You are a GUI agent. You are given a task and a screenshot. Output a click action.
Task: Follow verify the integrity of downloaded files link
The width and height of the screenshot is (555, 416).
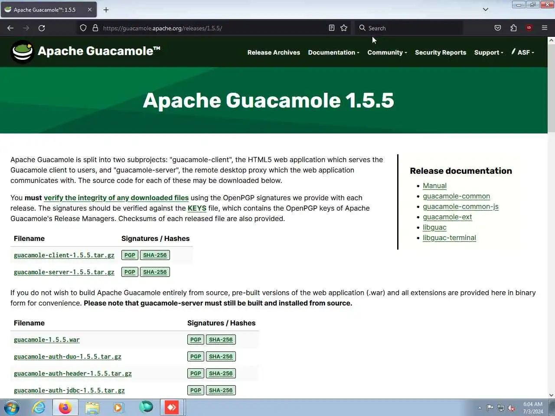[116, 198]
